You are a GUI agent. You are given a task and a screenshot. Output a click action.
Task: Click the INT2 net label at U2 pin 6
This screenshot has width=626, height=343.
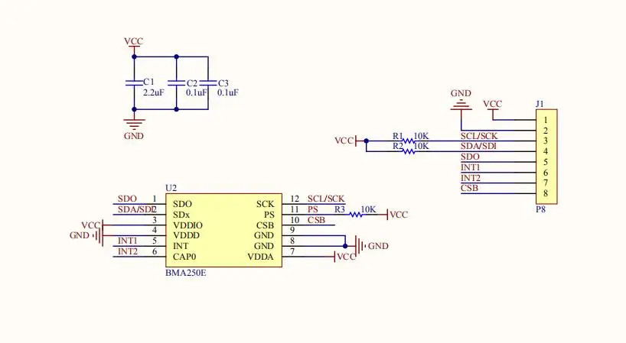[127, 251]
